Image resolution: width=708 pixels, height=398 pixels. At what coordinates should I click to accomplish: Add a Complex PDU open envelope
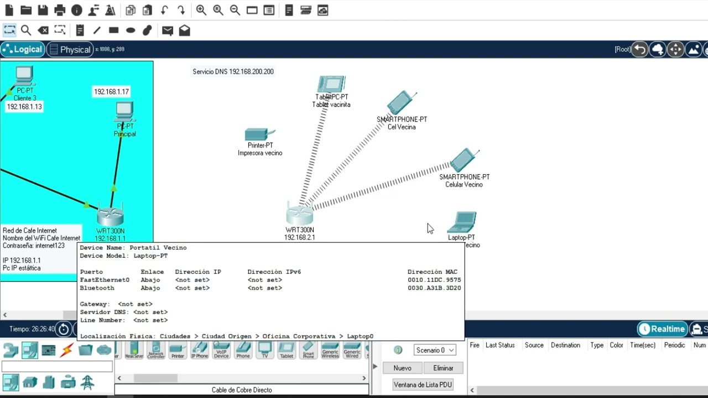[x=184, y=30]
